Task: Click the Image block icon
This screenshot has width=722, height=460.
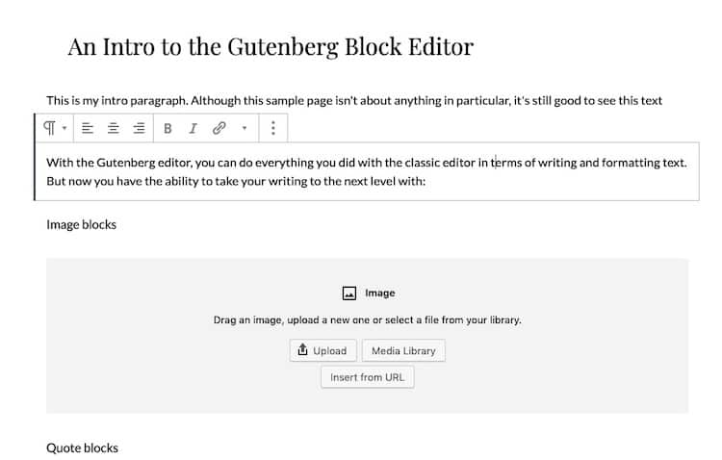Action: point(349,294)
